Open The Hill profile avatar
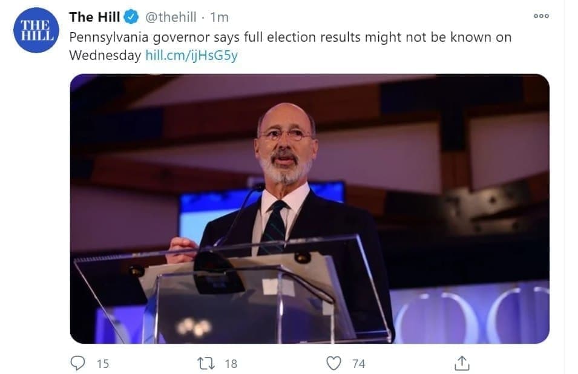Image resolution: width=578 pixels, height=374 pixels. click(36, 30)
